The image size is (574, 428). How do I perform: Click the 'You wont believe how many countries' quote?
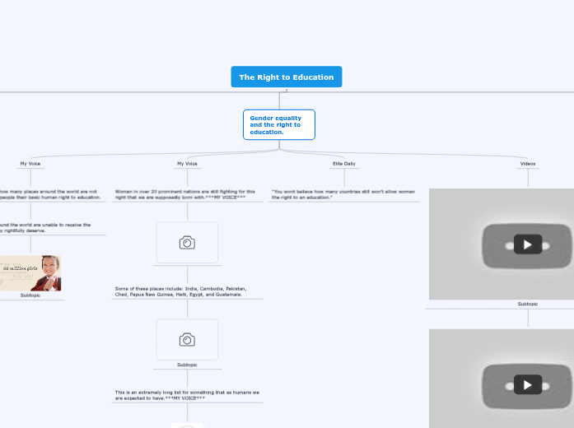click(x=343, y=194)
